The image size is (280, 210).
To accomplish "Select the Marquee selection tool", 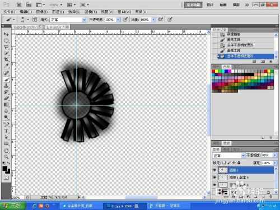I will pyautogui.click(x=6, y=40).
